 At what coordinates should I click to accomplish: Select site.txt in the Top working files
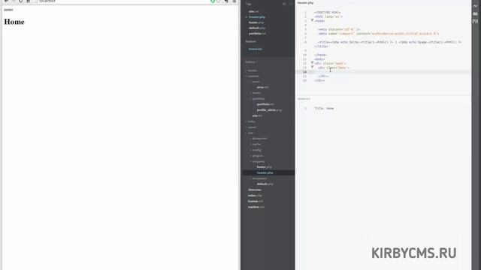(x=253, y=11)
